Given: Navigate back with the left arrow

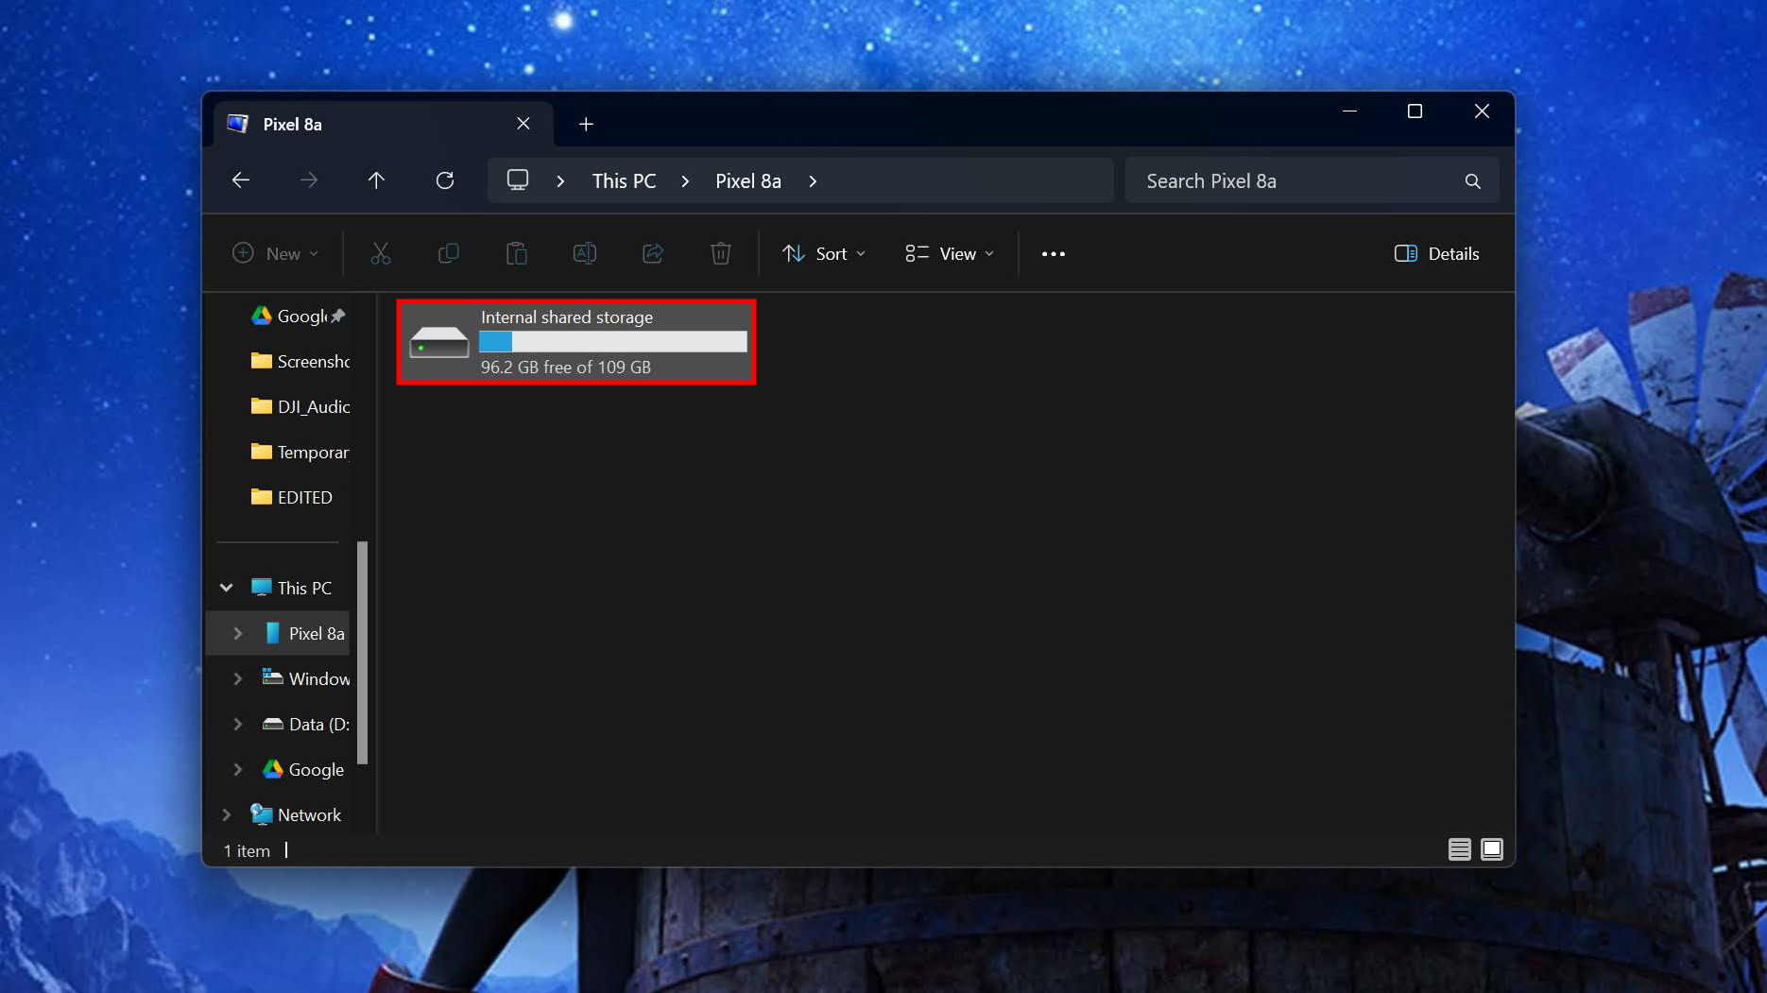Looking at the screenshot, I should [x=241, y=180].
